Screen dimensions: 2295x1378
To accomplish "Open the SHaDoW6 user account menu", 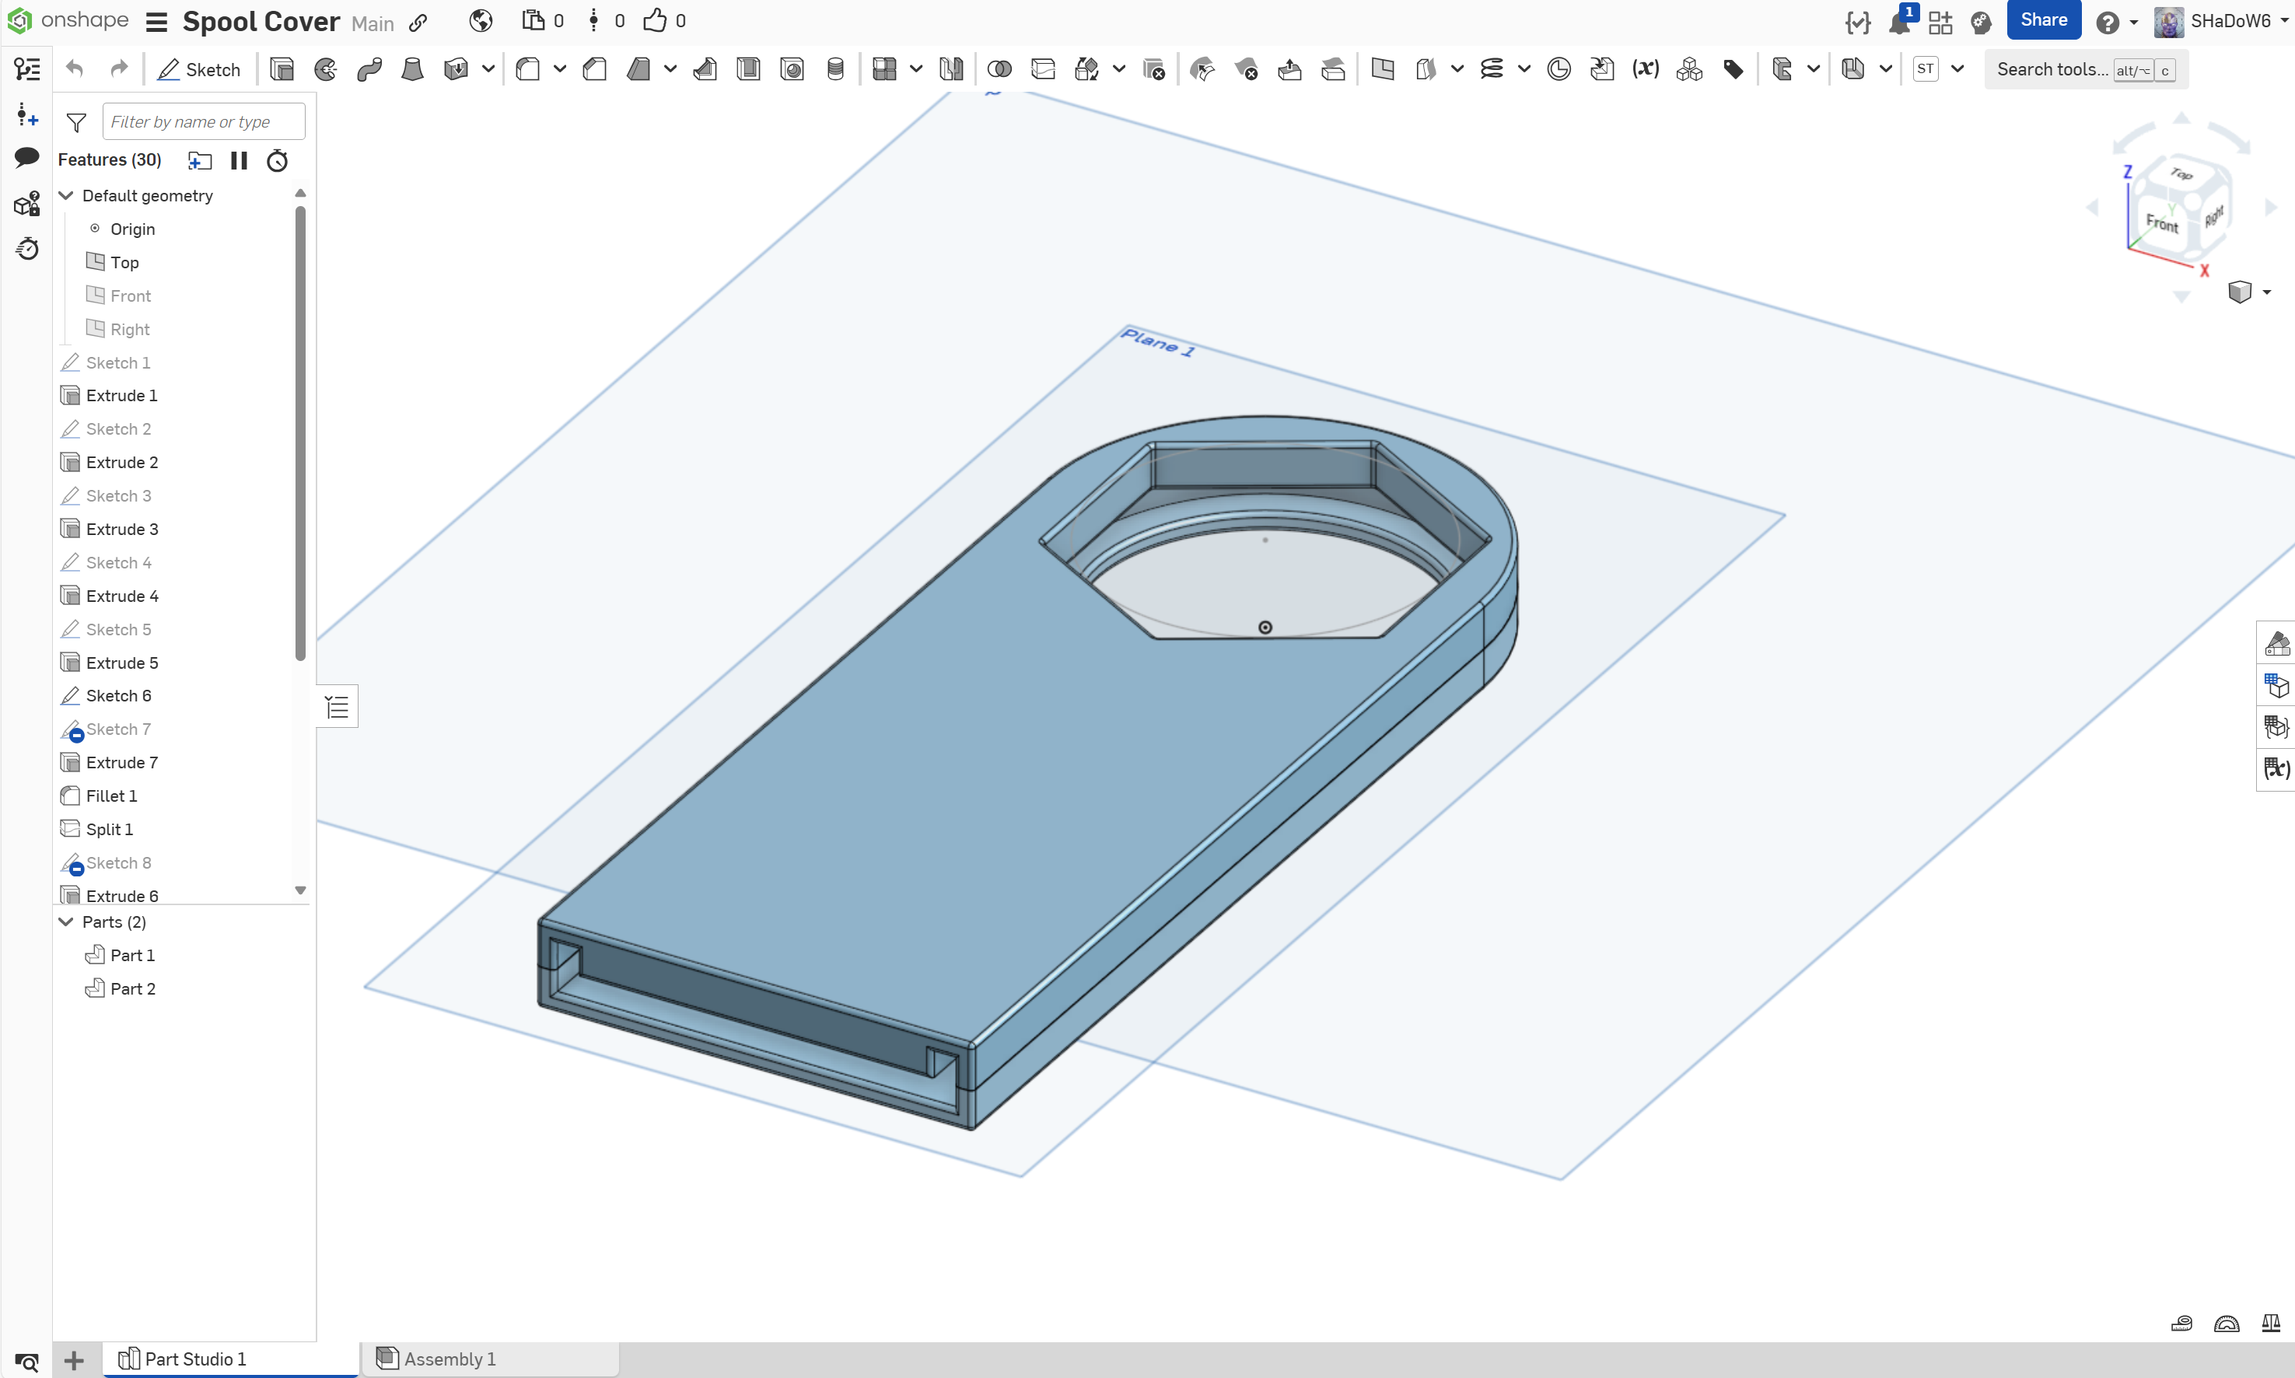I will (2222, 20).
